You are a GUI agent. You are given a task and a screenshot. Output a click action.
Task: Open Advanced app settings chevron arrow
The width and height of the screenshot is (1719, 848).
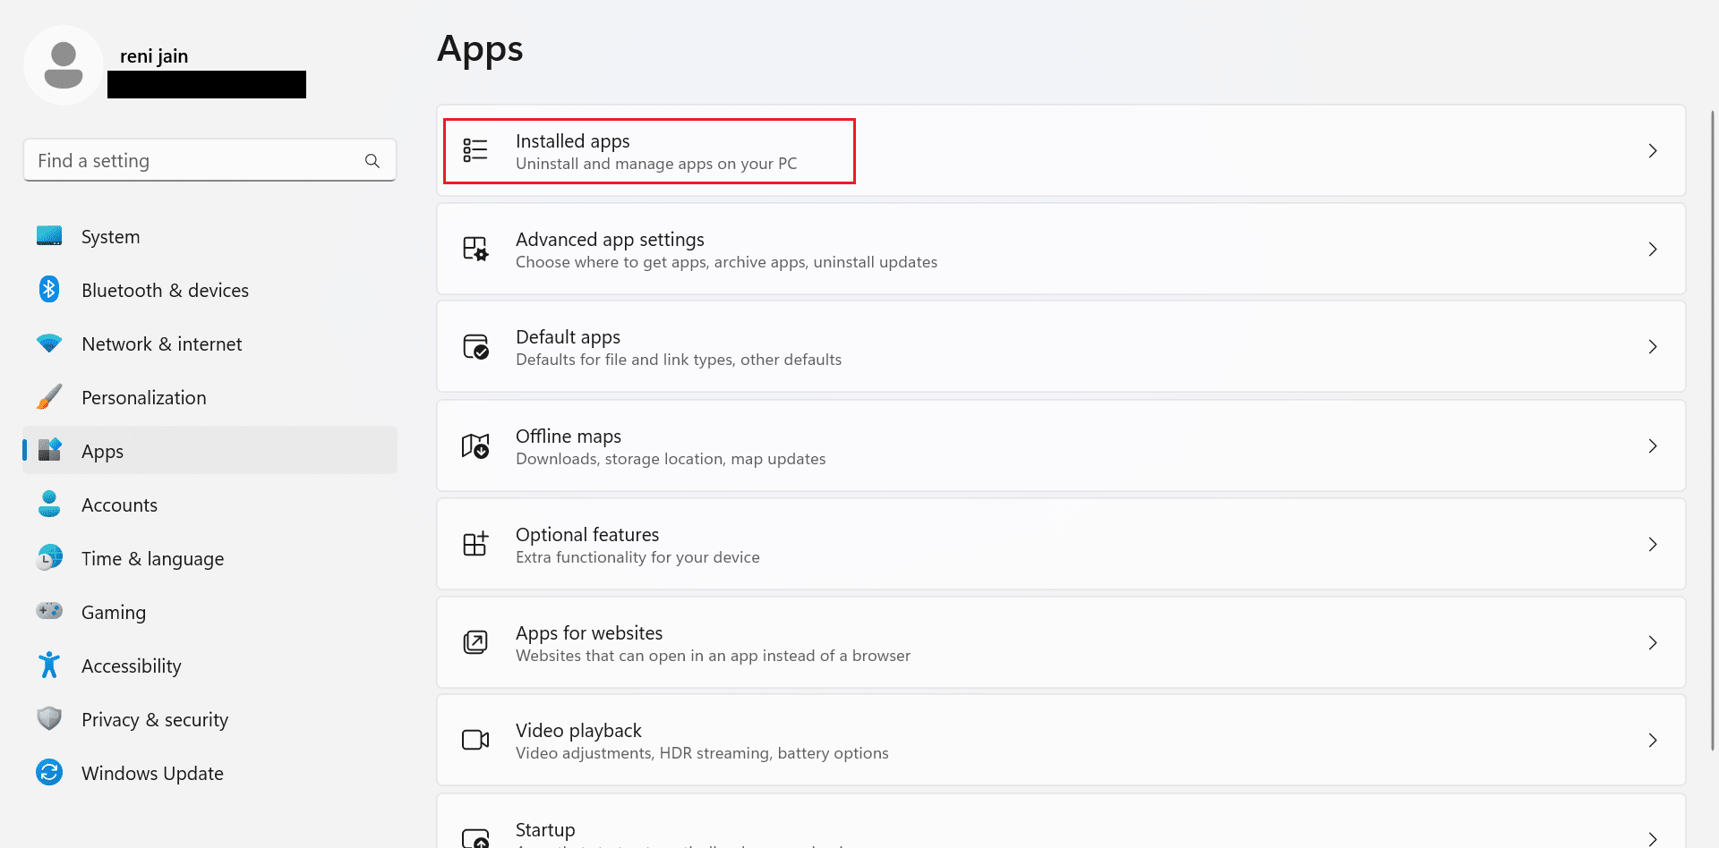coord(1653,250)
